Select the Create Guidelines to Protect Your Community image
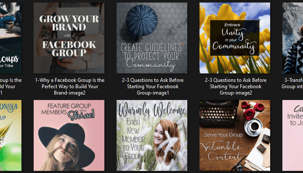The height and width of the screenshot is (173, 303). pyautogui.click(x=152, y=38)
